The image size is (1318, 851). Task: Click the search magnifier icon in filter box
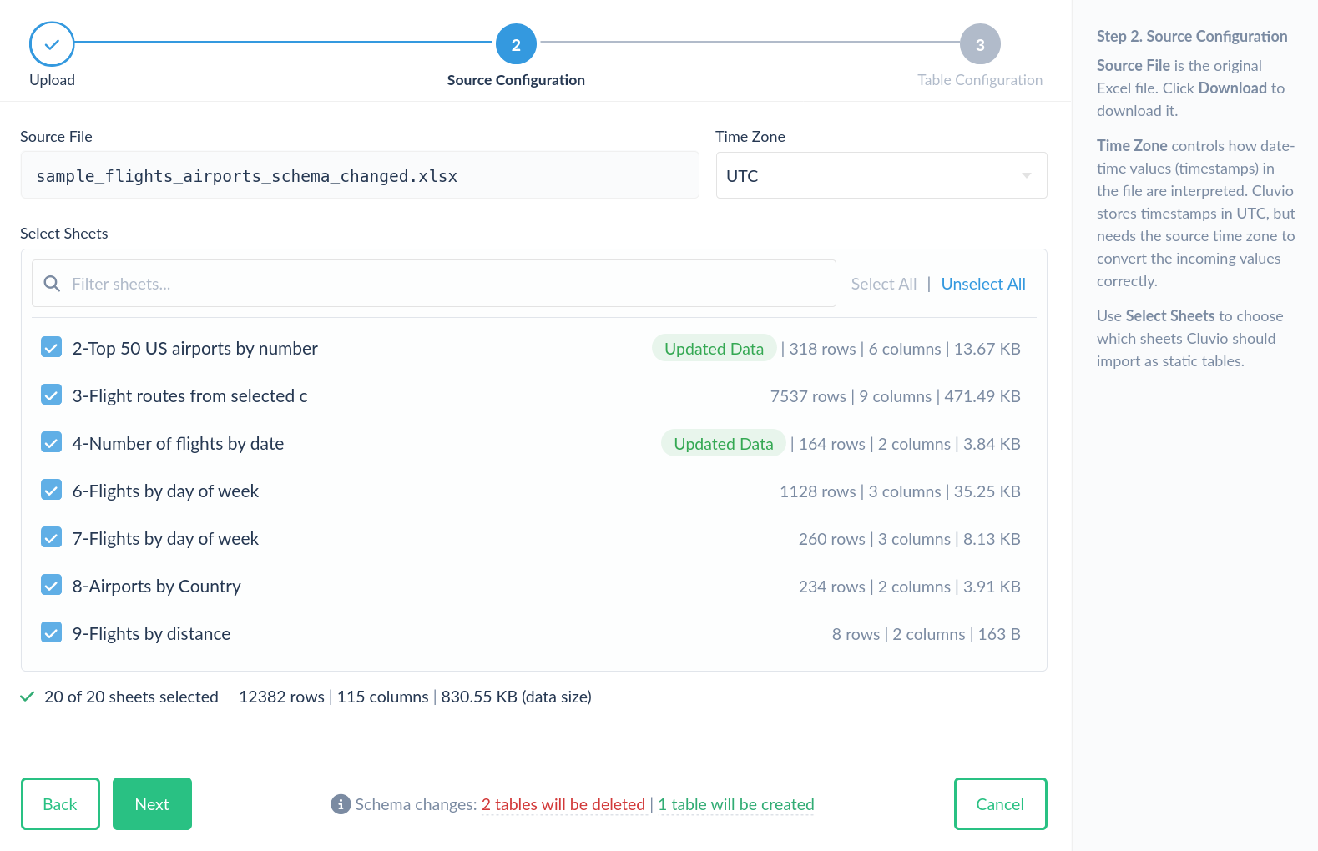pyautogui.click(x=52, y=284)
